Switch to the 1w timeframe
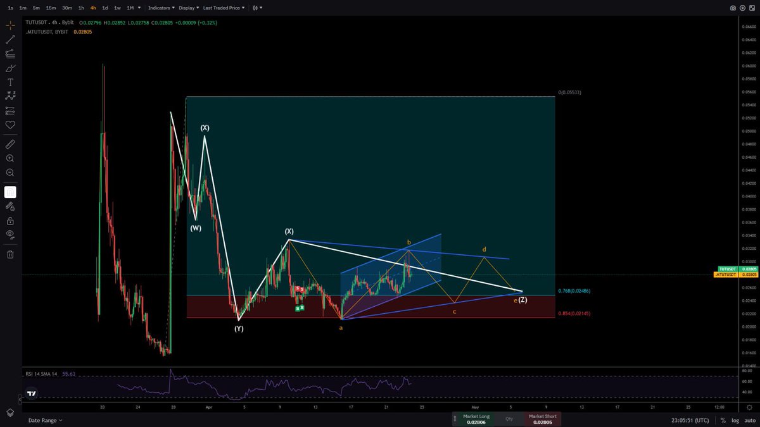Viewport: 760px width, 427px height. pos(117,8)
